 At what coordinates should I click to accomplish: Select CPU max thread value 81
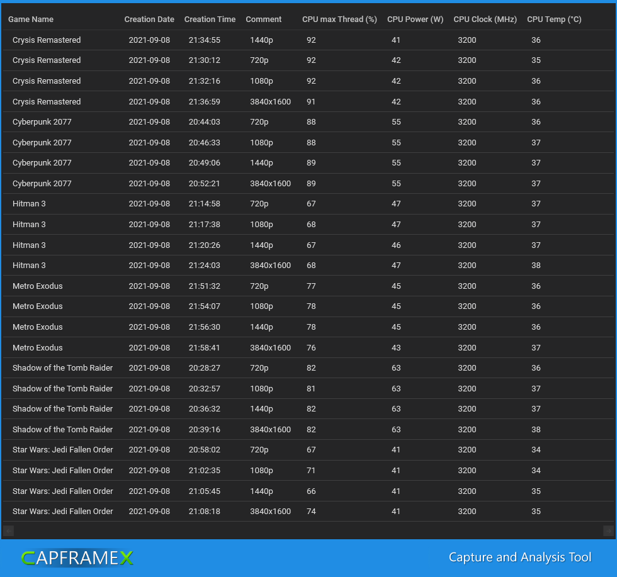[x=311, y=389]
